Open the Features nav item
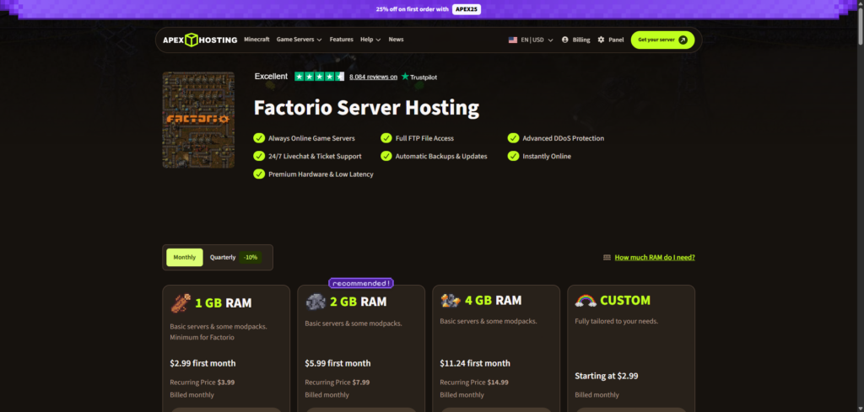The width and height of the screenshot is (864, 412). [x=342, y=40]
